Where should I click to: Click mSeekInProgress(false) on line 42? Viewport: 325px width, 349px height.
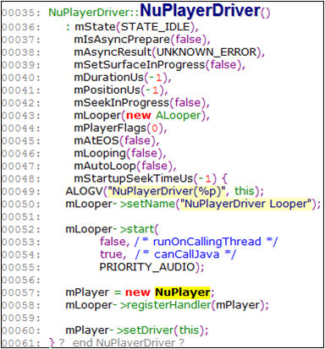140,103
